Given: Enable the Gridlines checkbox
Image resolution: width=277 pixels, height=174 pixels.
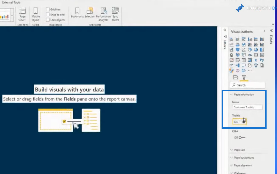Looking at the screenshot, I should [48, 9].
